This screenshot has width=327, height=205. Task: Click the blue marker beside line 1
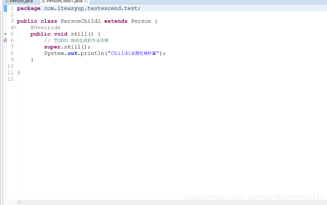pos(5,8)
